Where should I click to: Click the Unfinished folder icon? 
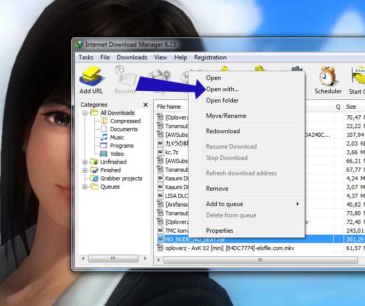pos(94,162)
